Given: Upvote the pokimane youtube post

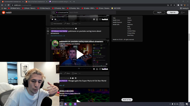Looking at the screenshot, I should [x=48, y=29].
